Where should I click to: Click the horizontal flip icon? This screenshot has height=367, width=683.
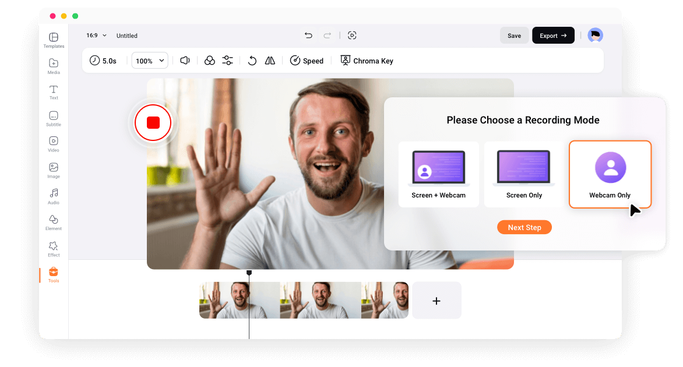(270, 61)
